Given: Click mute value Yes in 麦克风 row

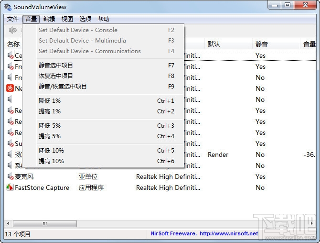Looking at the screenshot, I should [260, 177].
